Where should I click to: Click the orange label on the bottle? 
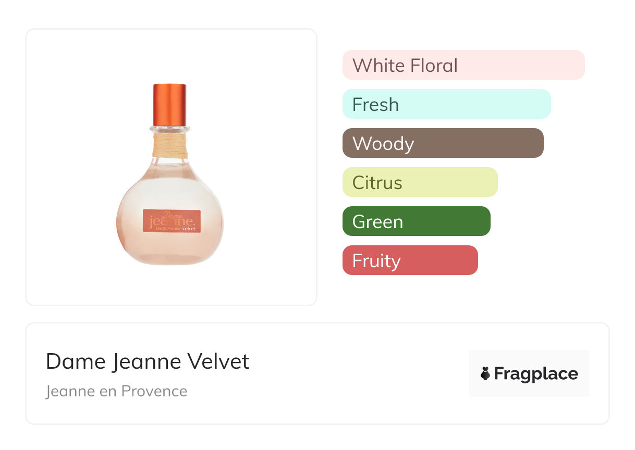point(172,221)
